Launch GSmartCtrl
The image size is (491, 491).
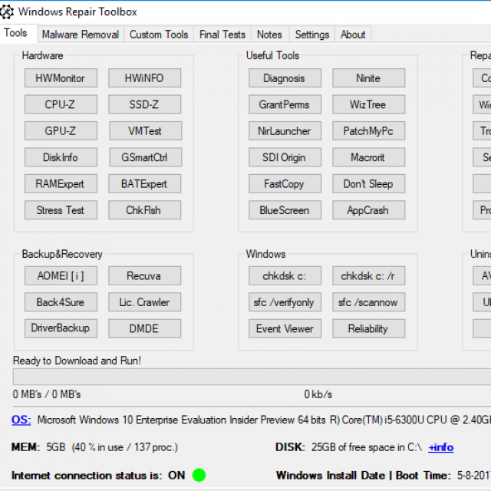pos(145,157)
